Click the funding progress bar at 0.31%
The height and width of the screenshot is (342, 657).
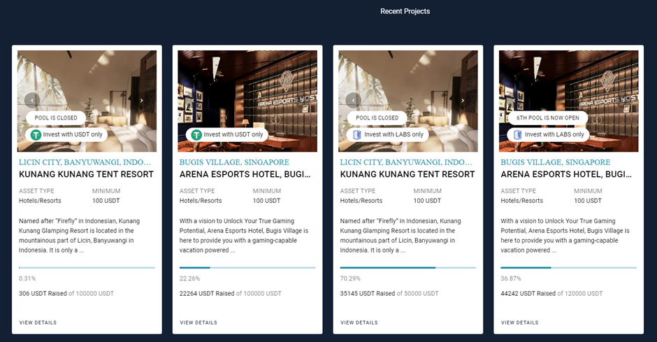(87, 267)
